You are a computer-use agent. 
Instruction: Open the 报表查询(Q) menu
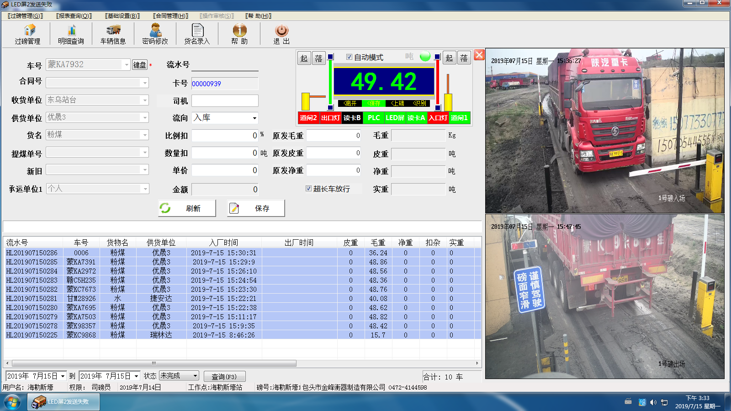[74, 16]
